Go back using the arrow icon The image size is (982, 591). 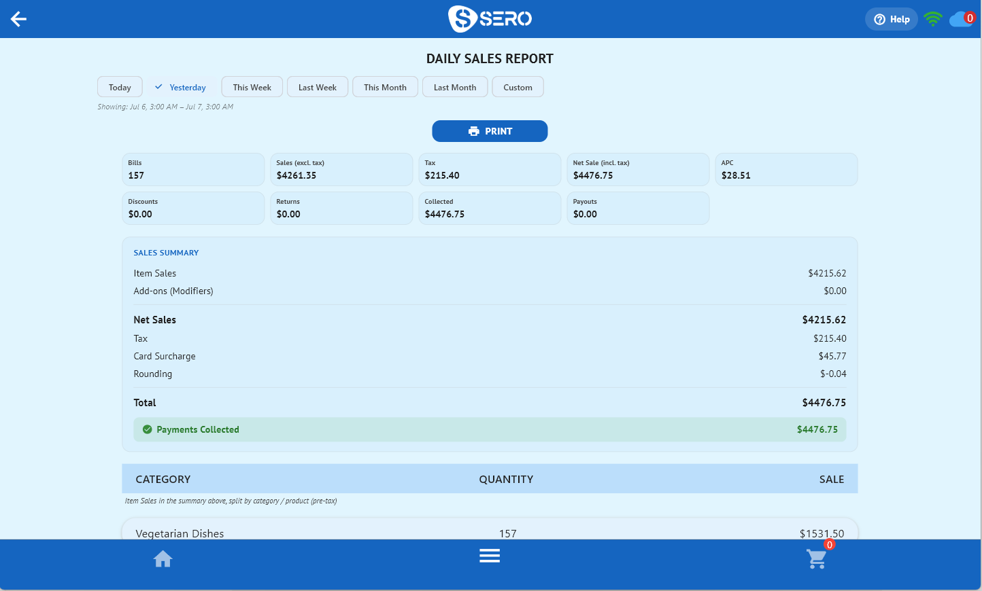[x=19, y=19]
